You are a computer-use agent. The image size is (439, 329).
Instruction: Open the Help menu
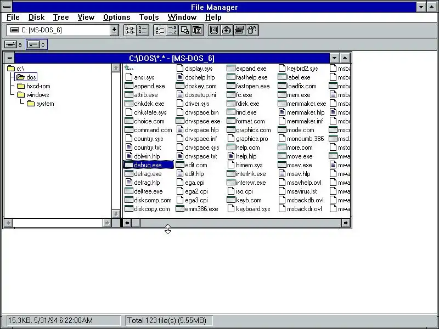[213, 18]
